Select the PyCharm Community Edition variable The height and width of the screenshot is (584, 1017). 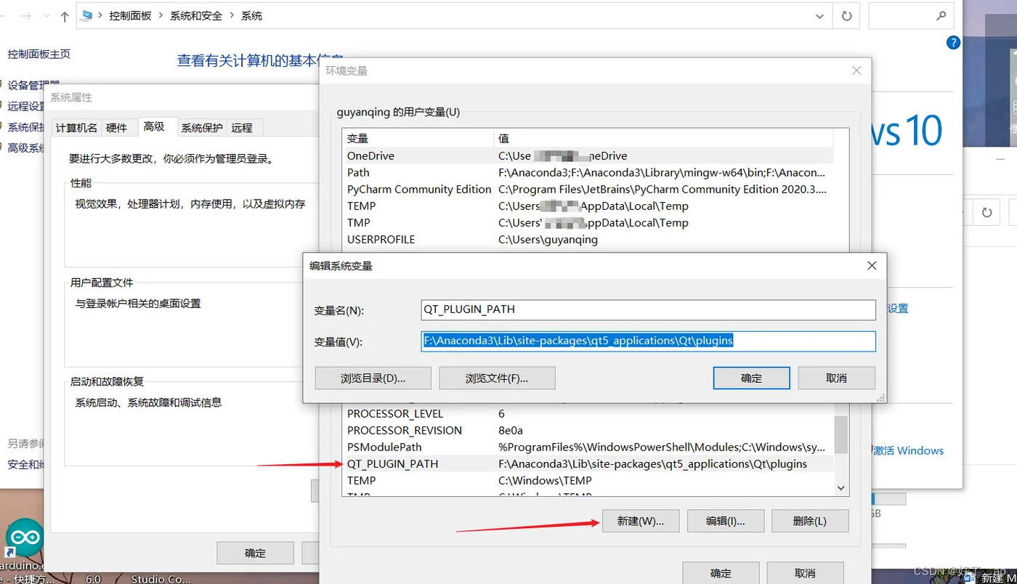[x=588, y=189]
